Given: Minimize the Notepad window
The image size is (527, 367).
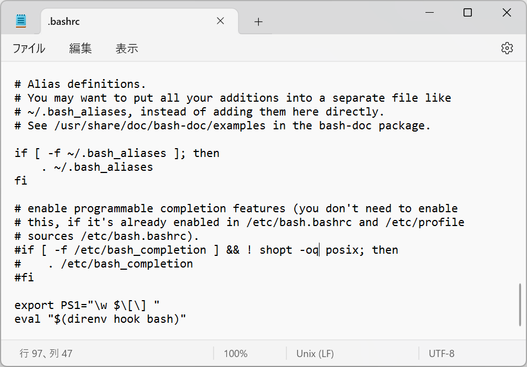Looking at the screenshot, I should pyautogui.click(x=429, y=13).
